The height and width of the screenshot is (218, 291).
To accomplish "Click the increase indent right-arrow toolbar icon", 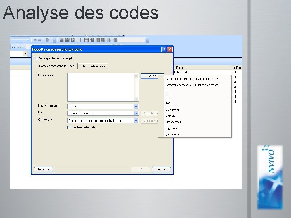I will click(x=40, y=40).
